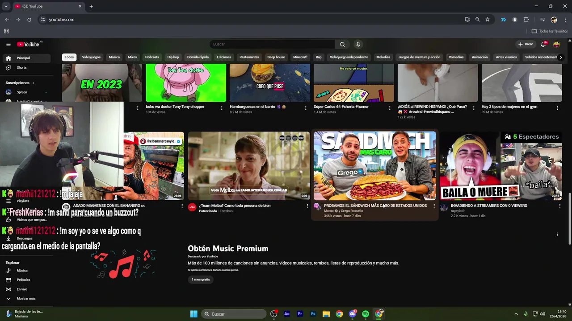Bookmark this page with the star
572x321 pixels.
[x=488, y=20]
